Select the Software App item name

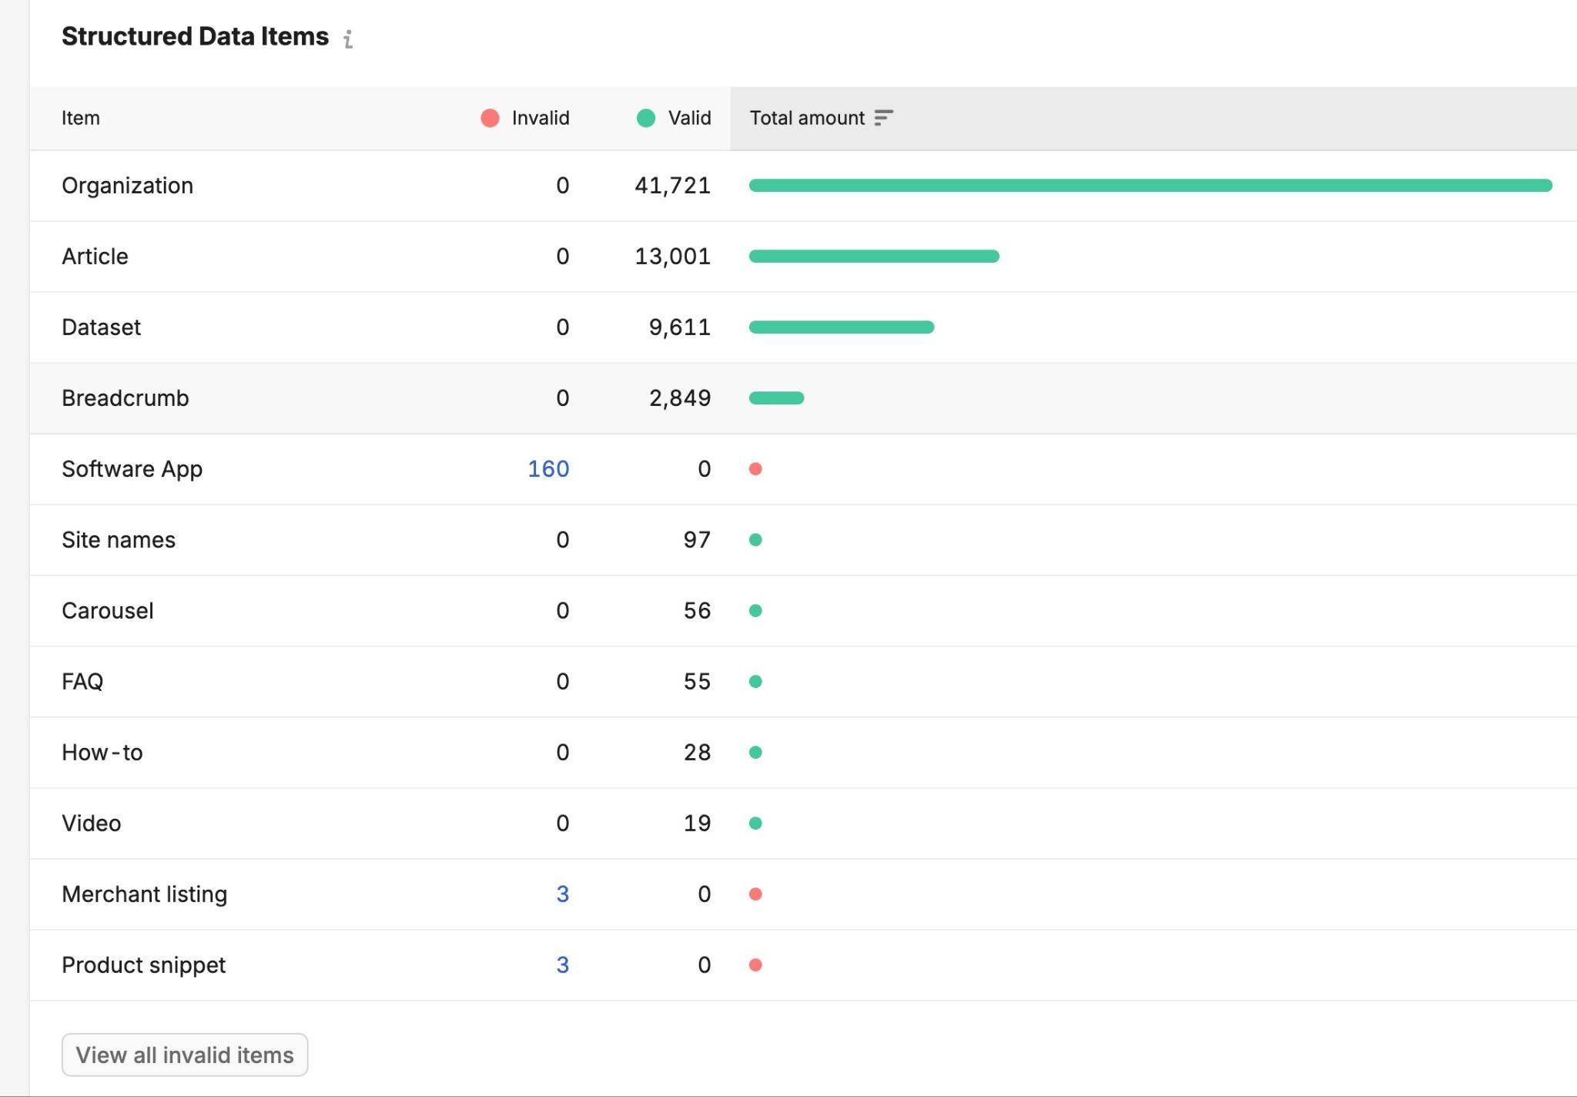coord(132,469)
